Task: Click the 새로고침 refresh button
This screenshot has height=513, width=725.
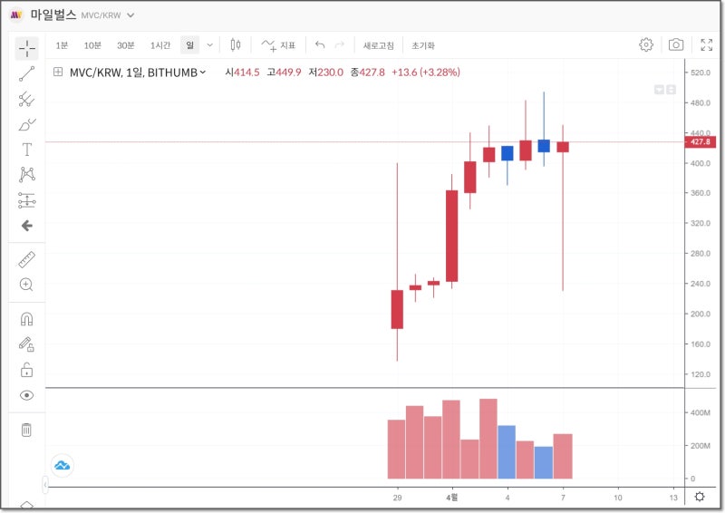Action: [x=378, y=45]
